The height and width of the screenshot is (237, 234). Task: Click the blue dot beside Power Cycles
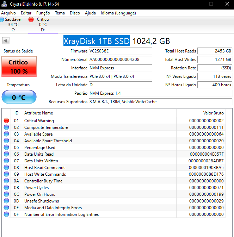point(6,187)
